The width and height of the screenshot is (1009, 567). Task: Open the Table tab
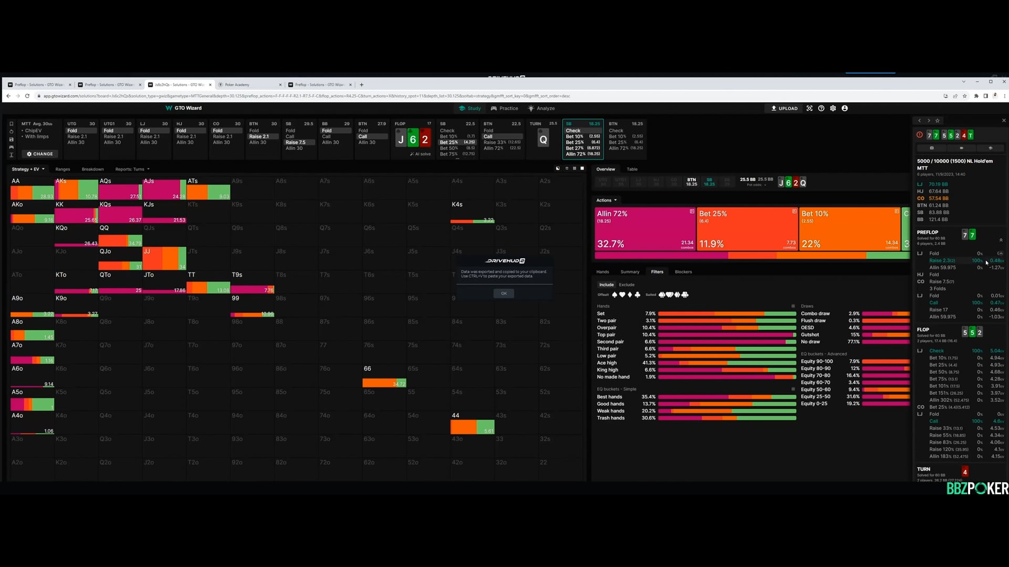click(632, 169)
